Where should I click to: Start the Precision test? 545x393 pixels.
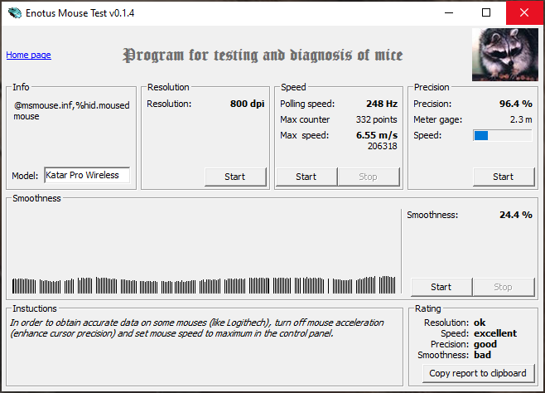click(504, 177)
